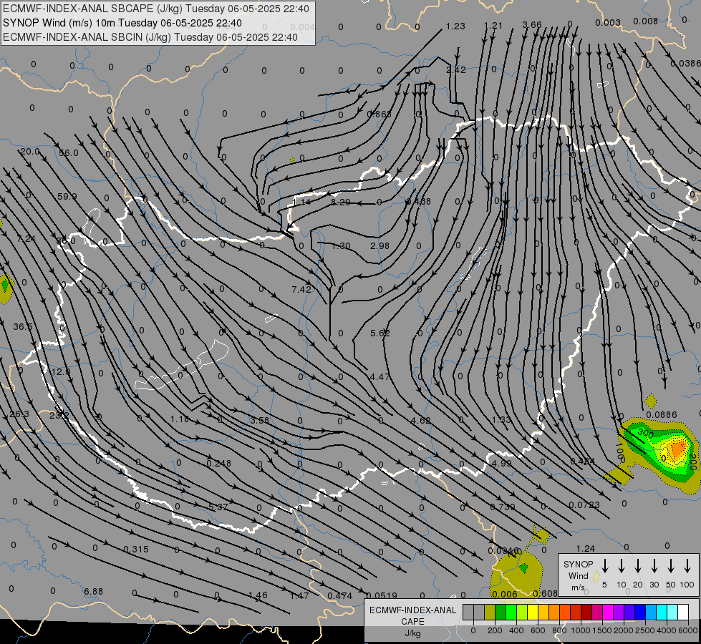
Task: Click the map value 36.5
Action: pos(23,327)
